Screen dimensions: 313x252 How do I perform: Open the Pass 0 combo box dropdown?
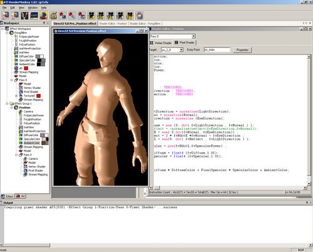point(193,36)
